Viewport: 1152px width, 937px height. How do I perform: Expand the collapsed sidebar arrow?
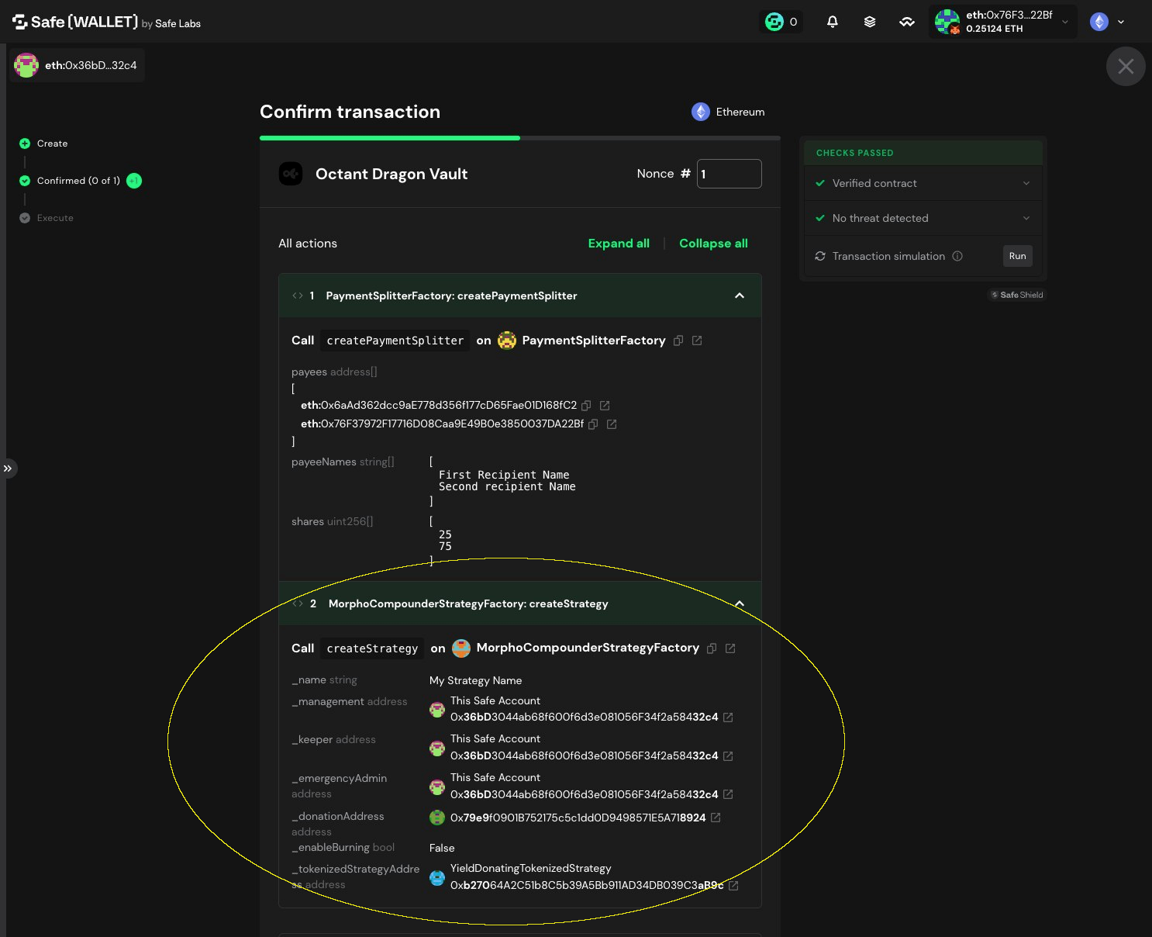point(8,469)
